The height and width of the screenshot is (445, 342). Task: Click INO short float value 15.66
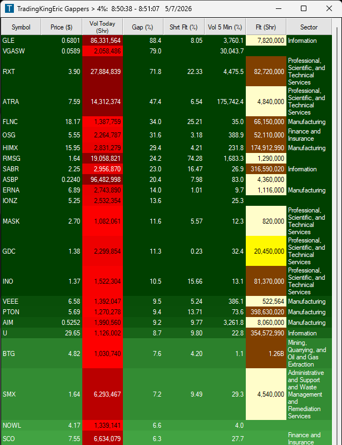[195, 281]
